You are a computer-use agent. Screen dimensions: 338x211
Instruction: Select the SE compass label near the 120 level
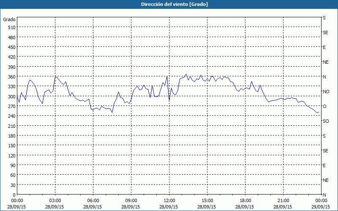tap(325, 151)
